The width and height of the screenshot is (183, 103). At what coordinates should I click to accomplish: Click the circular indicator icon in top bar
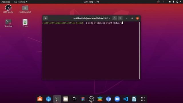pyautogui.click(x=158, y=2)
